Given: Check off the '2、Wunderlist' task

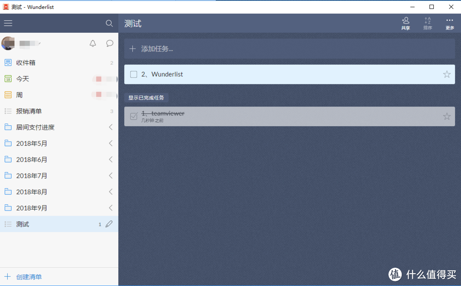Looking at the screenshot, I should 134,74.
